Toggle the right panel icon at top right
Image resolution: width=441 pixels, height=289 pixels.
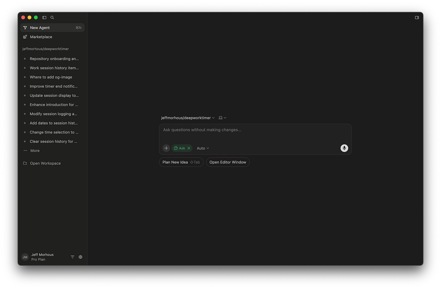tap(417, 18)
